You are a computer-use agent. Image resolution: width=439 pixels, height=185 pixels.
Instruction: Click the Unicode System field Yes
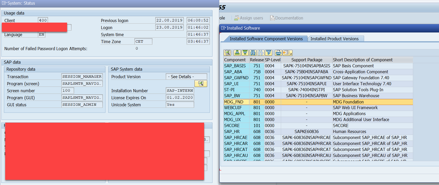click(180, 105)
